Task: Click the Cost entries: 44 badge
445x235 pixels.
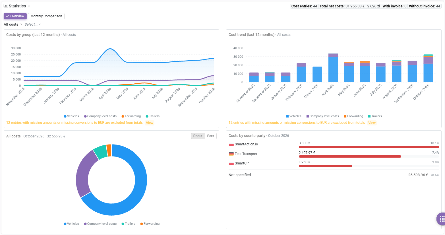Action: point(304,6)
